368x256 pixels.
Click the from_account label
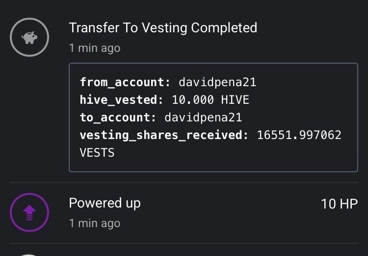[125, 82]
